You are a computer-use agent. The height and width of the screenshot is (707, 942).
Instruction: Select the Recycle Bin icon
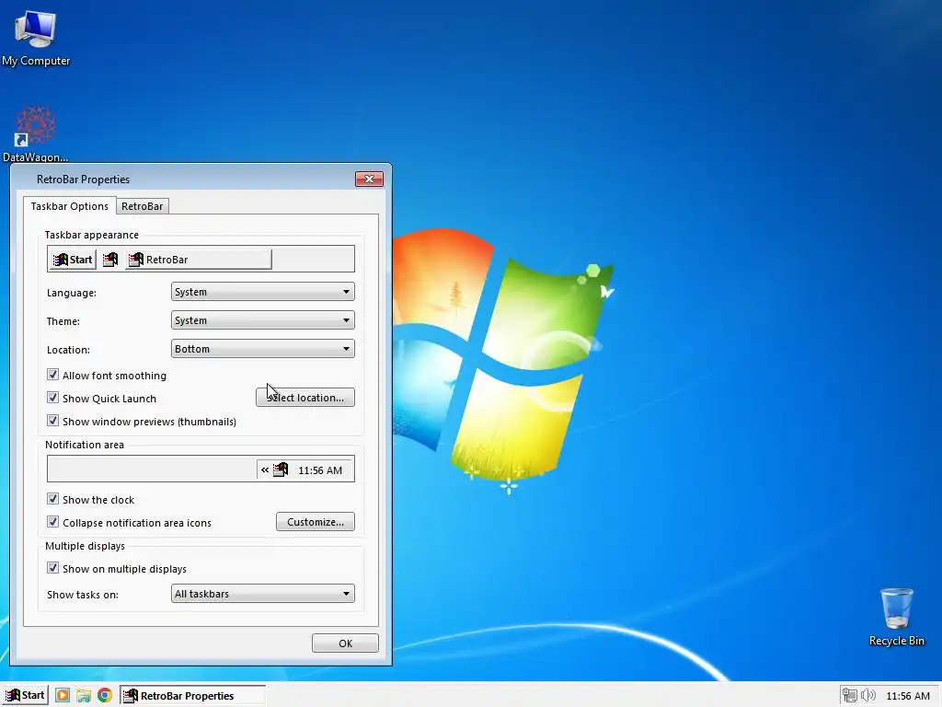pyautogui.click(x=896, y=617)
